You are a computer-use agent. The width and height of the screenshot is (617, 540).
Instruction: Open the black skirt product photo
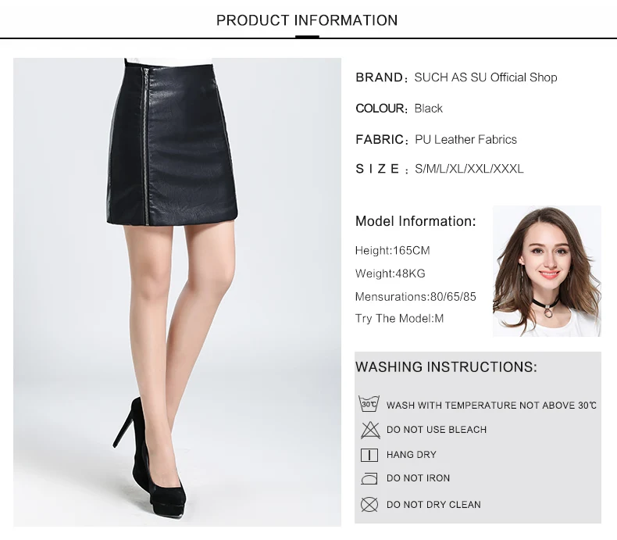pyautogui.click(x=177, y=292)
